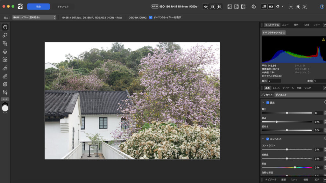The image size is (326, 183).
Task: Disable the 露出 section checkbox
Action: (267, 103)
